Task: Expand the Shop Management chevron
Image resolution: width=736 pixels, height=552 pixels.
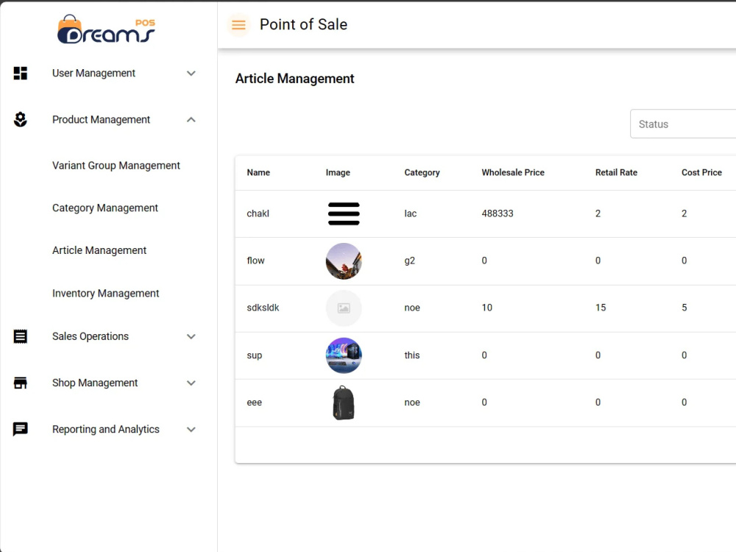Action: [x=191, y=383]
